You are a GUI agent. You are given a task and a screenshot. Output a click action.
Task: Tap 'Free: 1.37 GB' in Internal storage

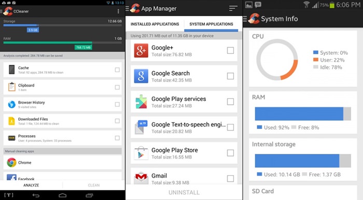pyautogui.click(x=325, y=175)
